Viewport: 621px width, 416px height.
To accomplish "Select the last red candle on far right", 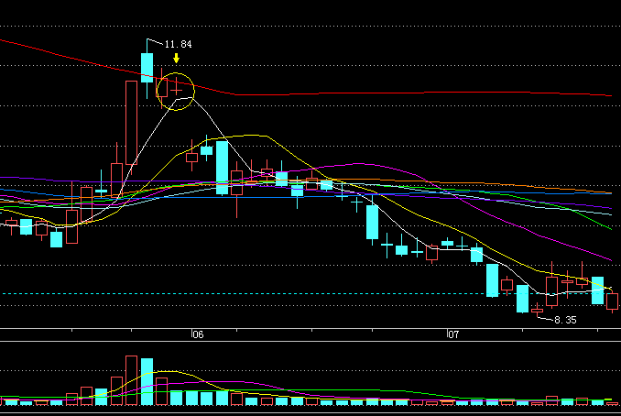I will tap(613, 301).
